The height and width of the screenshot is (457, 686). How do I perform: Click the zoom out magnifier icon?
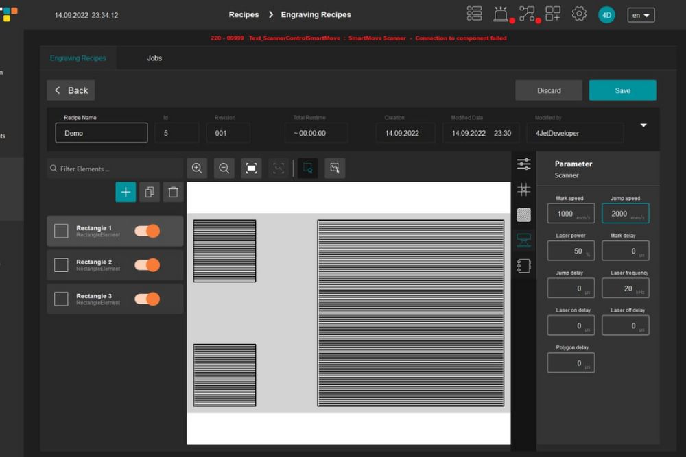pos(224,169)
